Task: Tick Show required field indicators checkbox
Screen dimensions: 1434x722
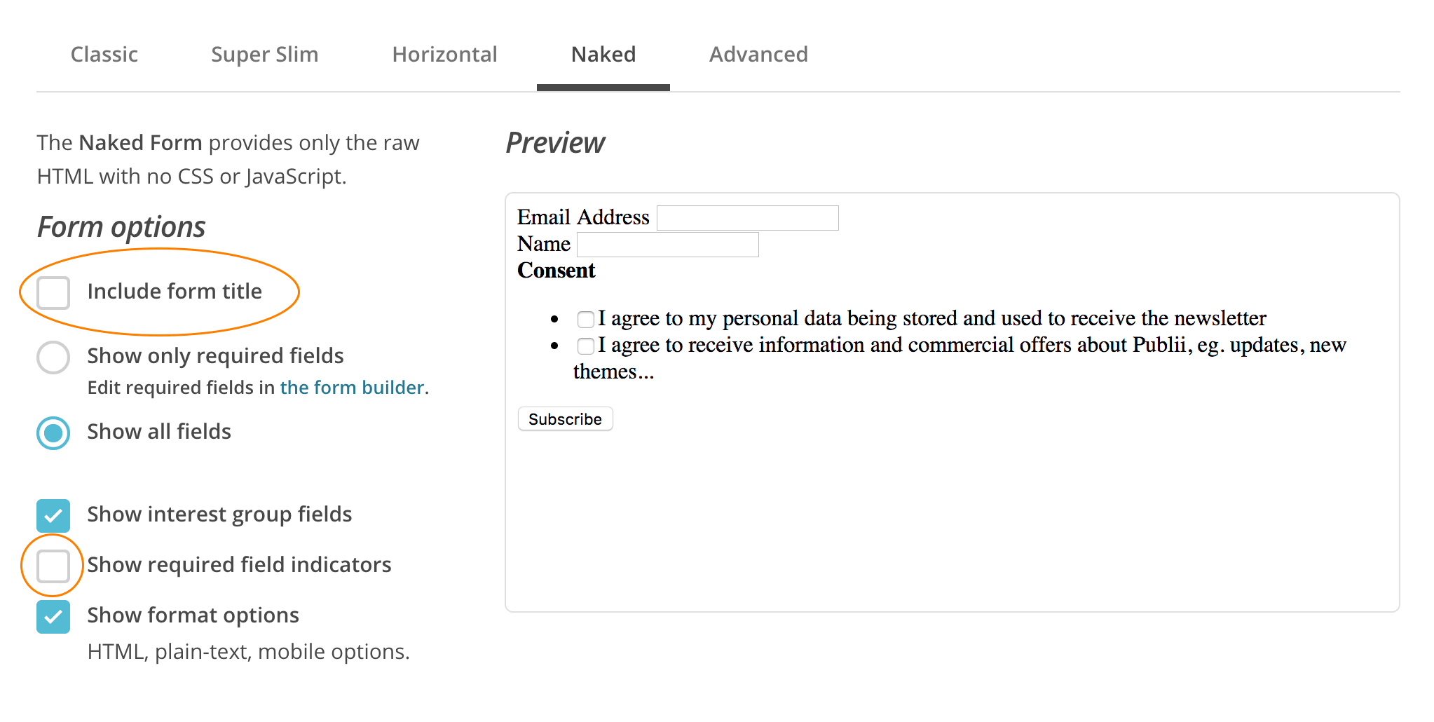Action: tap(53, 566)
